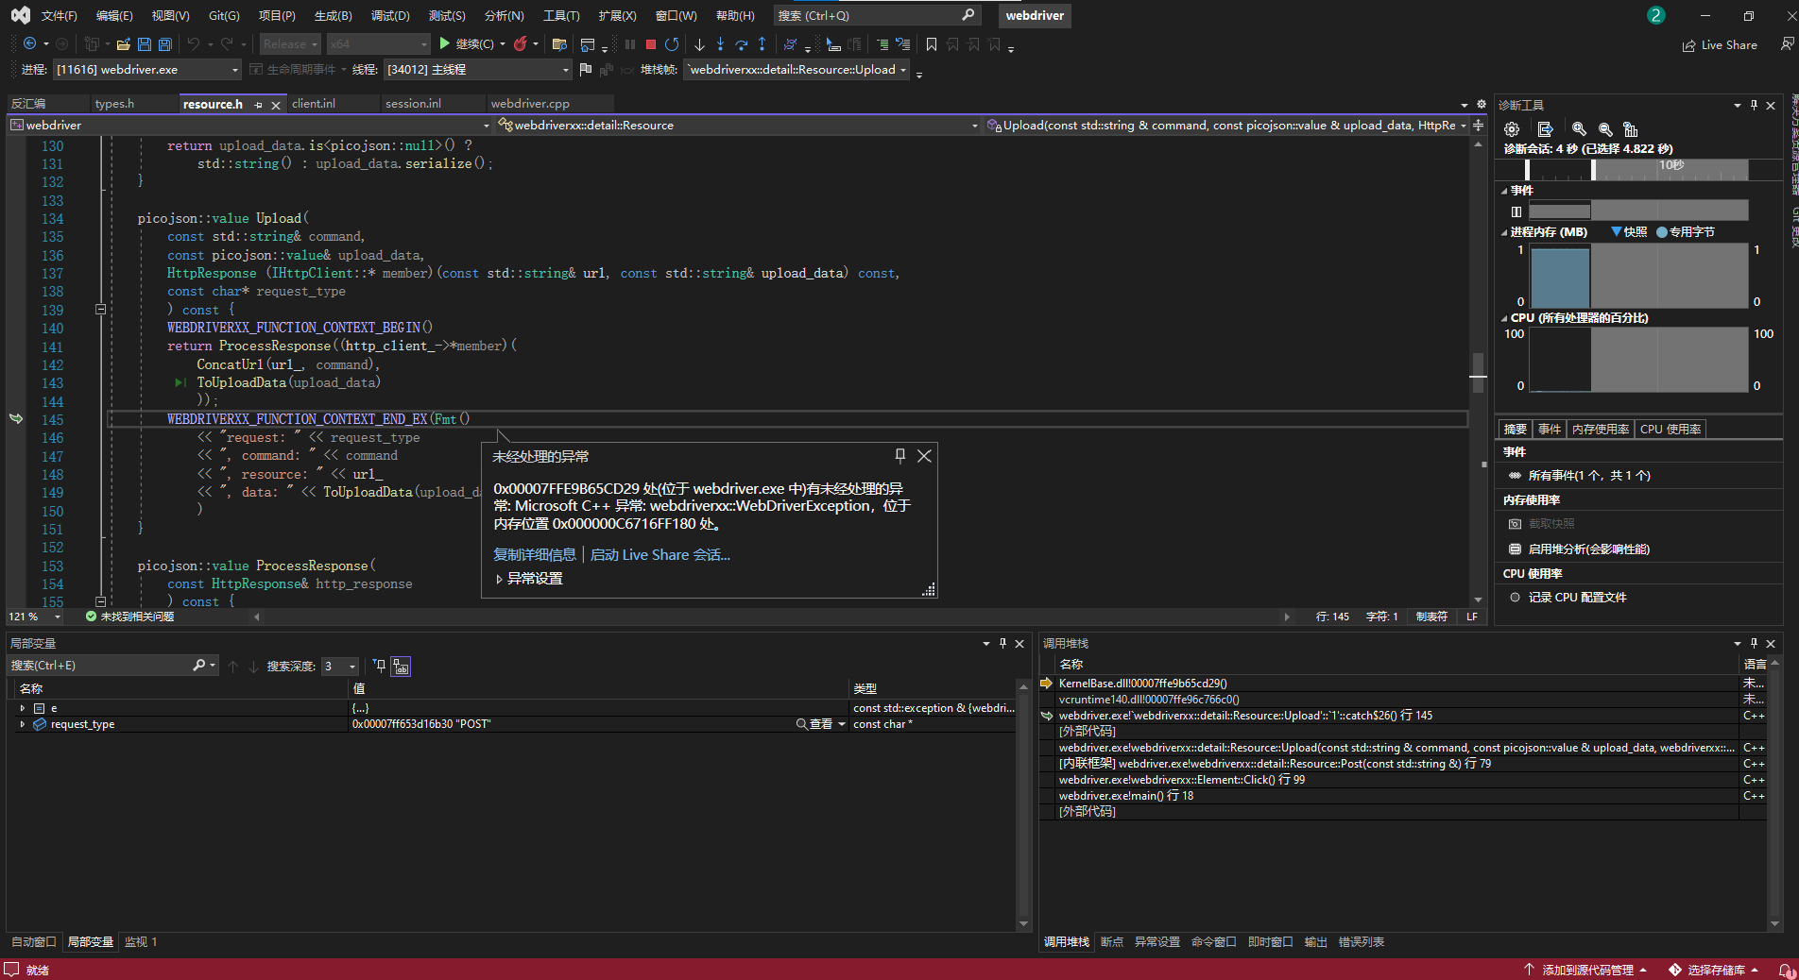This screenshot has height=980, width=1799.
Task: Switch to the webdriver.cpp tab
Action: [x=530, y=104]
